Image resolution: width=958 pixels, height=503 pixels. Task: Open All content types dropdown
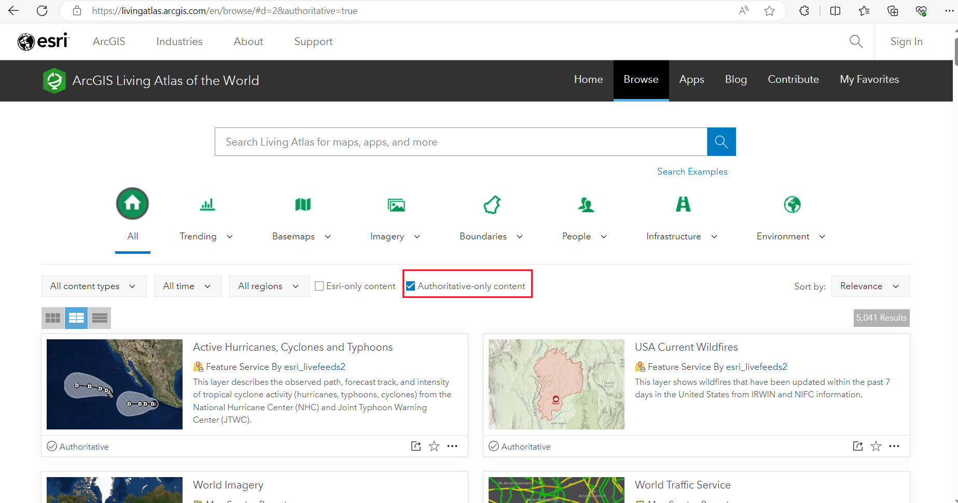point(93,286)
